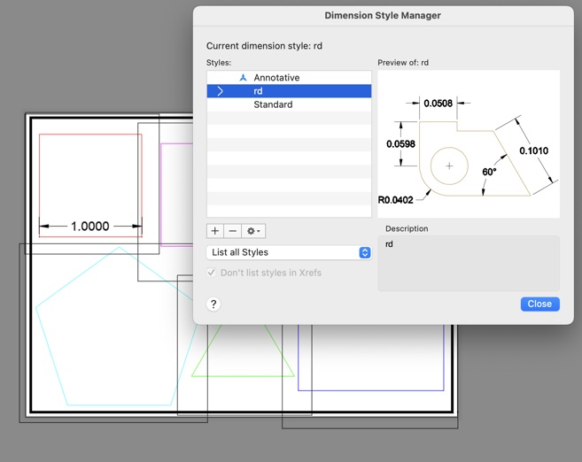This screenshot has height=462, width=582.
Task: Toggle Don't list styles in Xrefs checkbox
Action: (x=212, y=273)
